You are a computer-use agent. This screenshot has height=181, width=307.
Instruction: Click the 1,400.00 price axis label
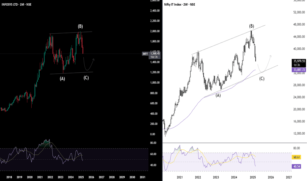click(155, 62)
